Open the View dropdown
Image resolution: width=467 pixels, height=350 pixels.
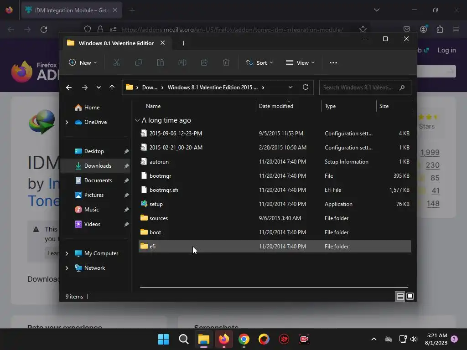coord(300,63)
